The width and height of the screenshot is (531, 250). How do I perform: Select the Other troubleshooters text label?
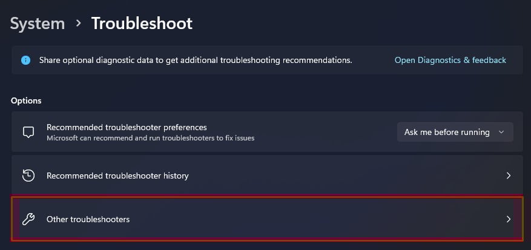coord(88,219)
